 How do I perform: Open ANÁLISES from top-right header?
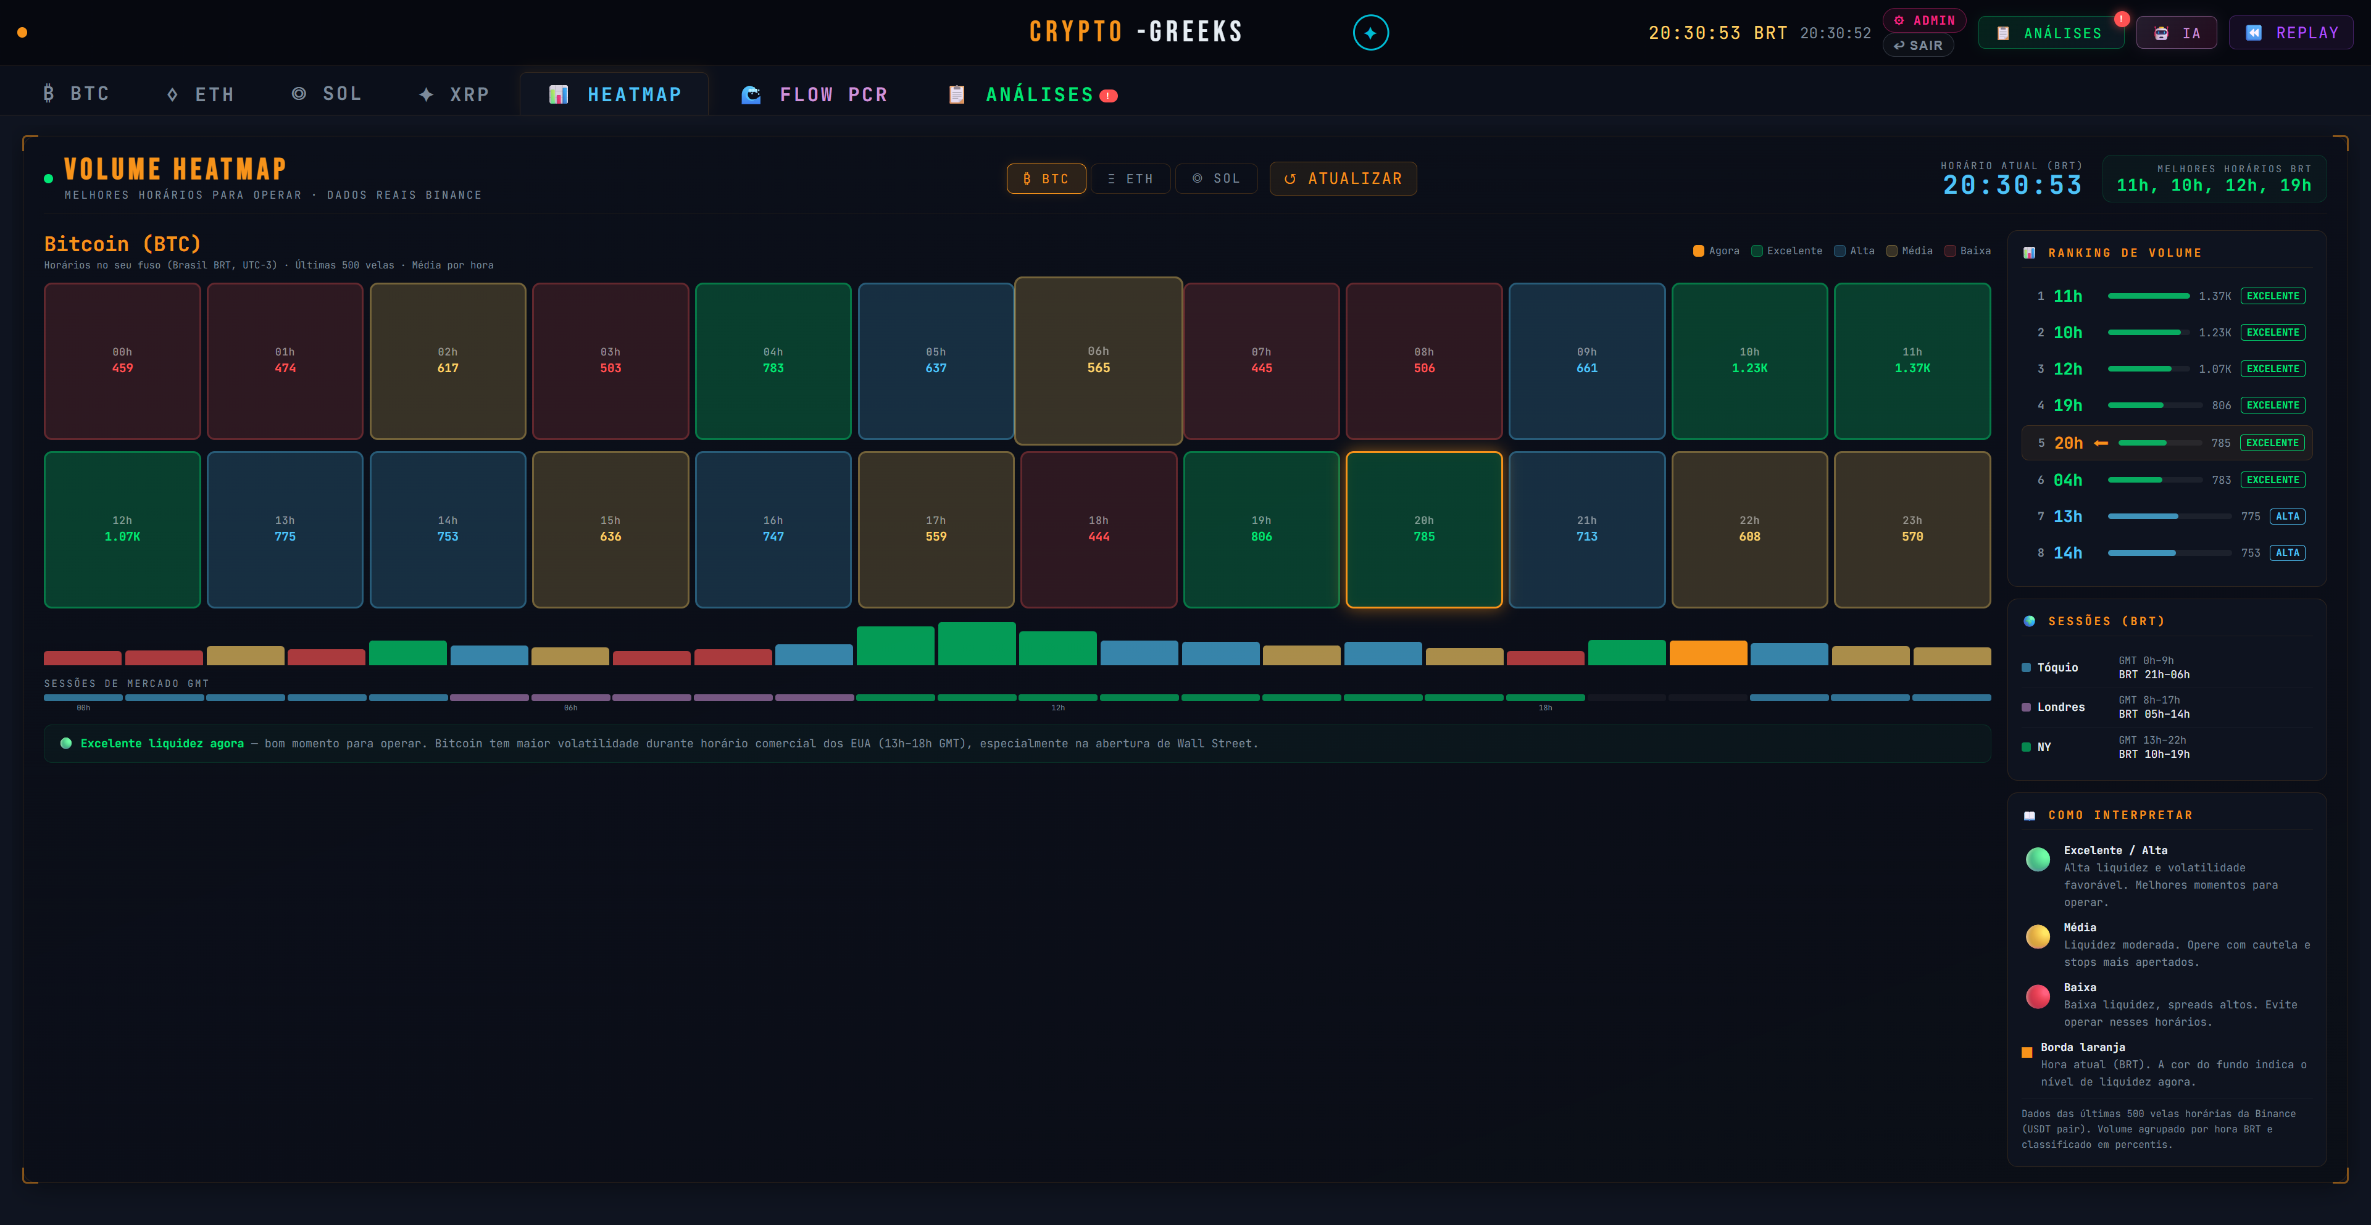pos(2051,33)
